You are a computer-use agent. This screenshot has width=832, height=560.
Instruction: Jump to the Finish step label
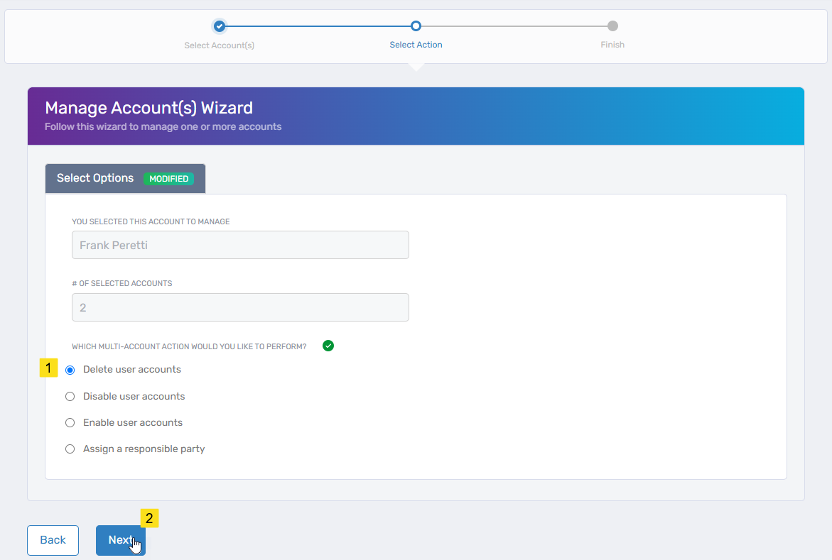click(x=612, y=45)
